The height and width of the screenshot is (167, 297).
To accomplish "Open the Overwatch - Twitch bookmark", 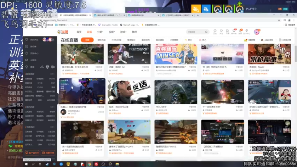I will pos(108,25).
